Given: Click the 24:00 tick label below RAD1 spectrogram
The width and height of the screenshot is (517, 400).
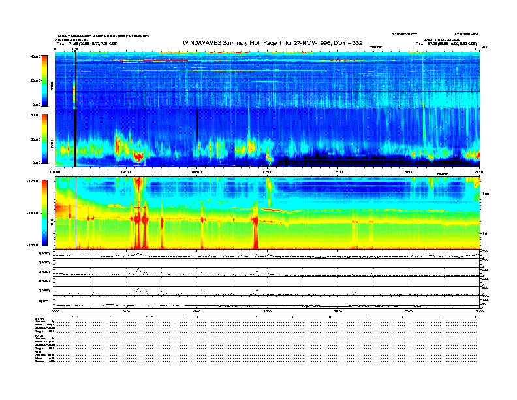Looking at the screenshot, I should coord(479,172).
